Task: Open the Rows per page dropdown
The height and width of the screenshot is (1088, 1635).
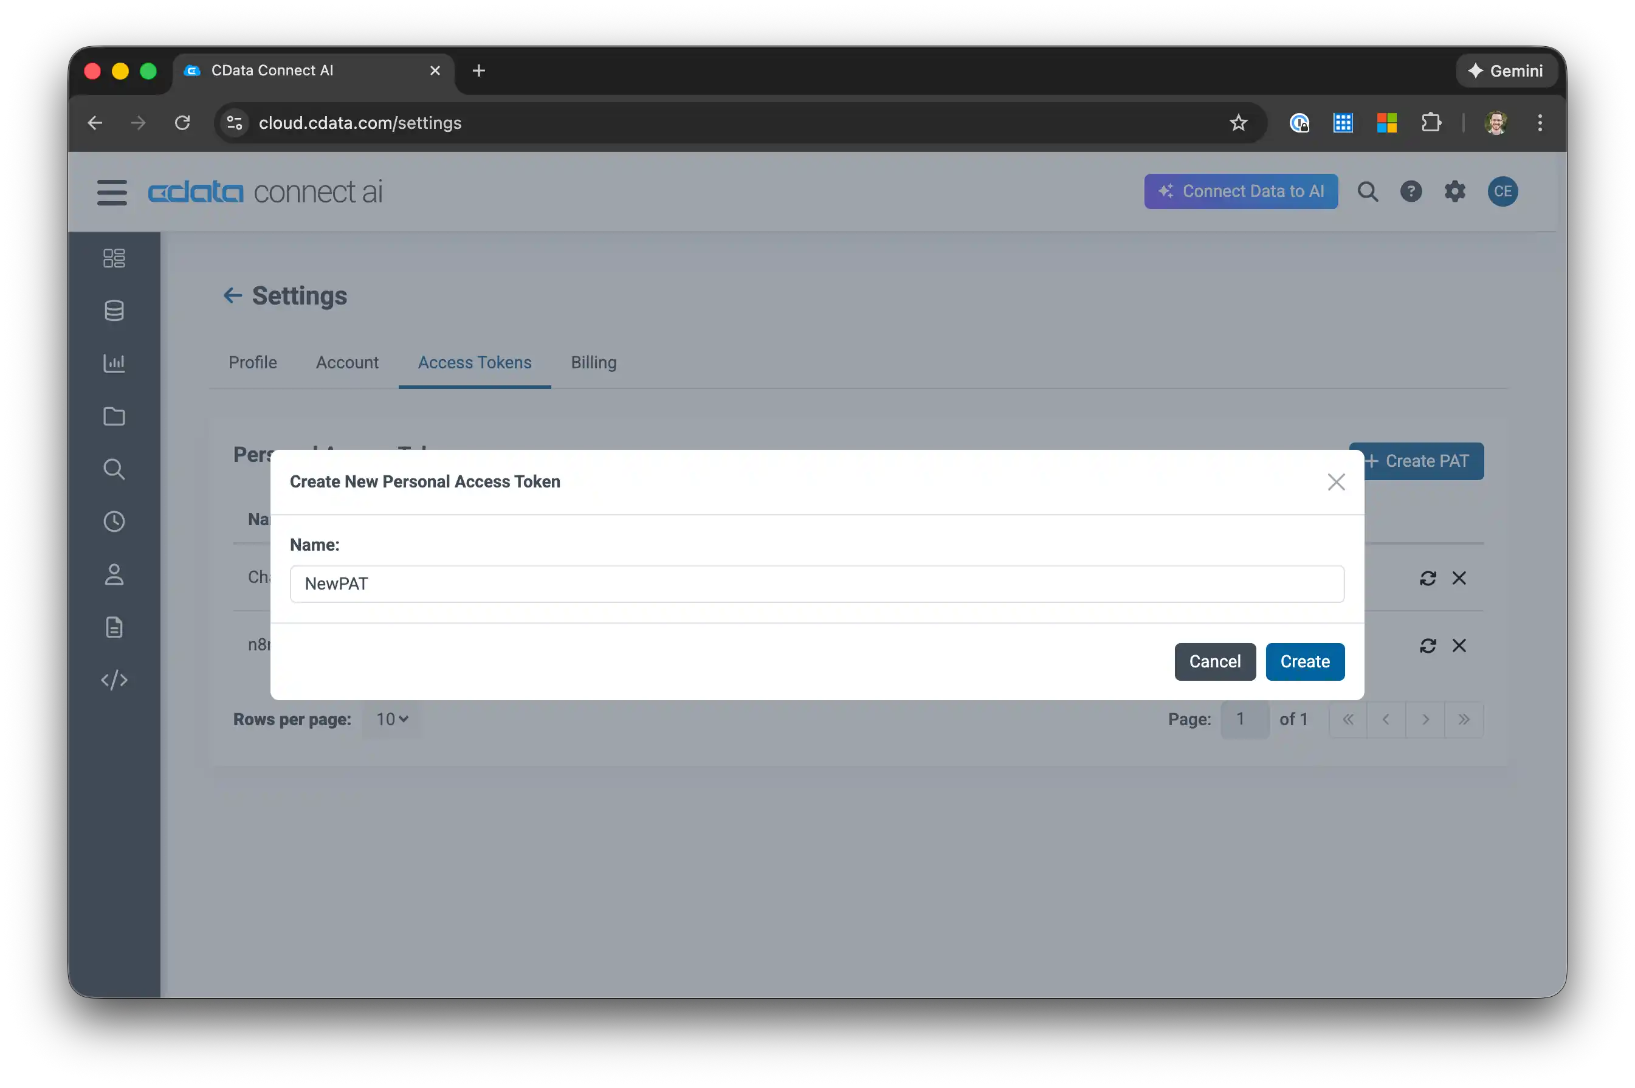Action: [x=391, y=720]
